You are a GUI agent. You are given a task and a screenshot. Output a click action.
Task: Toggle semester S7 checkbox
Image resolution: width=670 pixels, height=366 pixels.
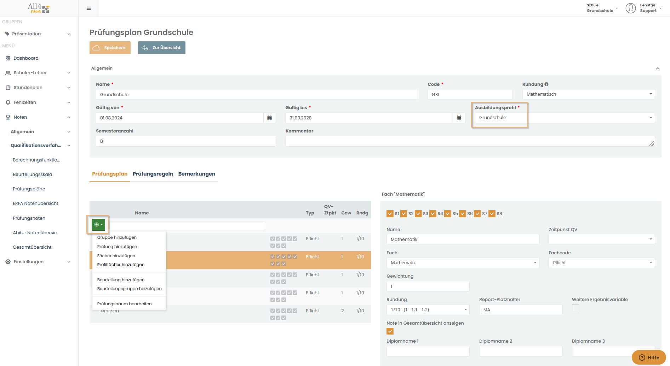coord(477,214)
